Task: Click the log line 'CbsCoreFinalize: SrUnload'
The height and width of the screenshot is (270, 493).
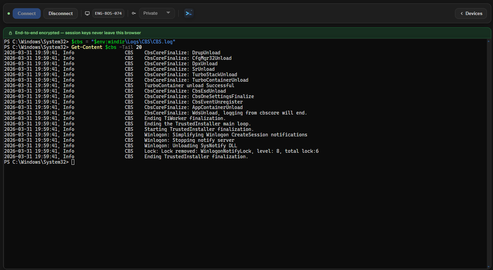Action: point(110,69)
